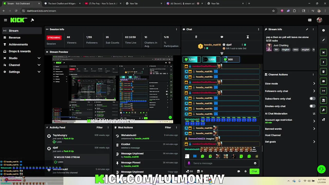329x185 pixels.
Task: Click the speech bubble icon in chat toolbar
Action: [222, 37]
